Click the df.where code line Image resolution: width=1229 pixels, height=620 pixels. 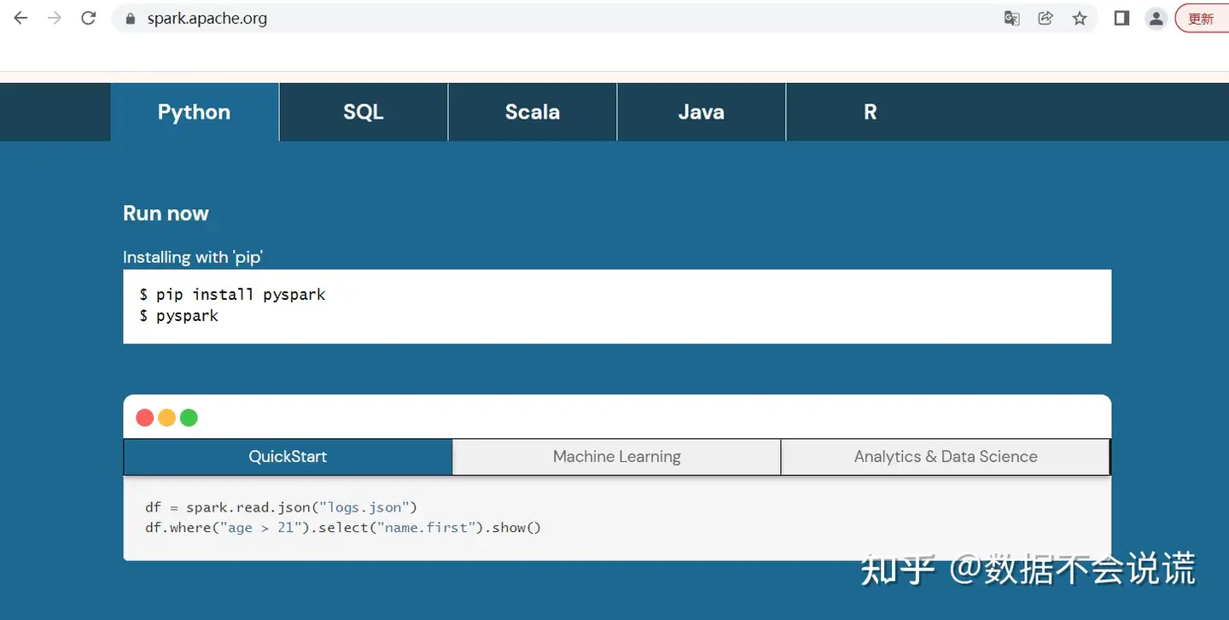[343, 528]
